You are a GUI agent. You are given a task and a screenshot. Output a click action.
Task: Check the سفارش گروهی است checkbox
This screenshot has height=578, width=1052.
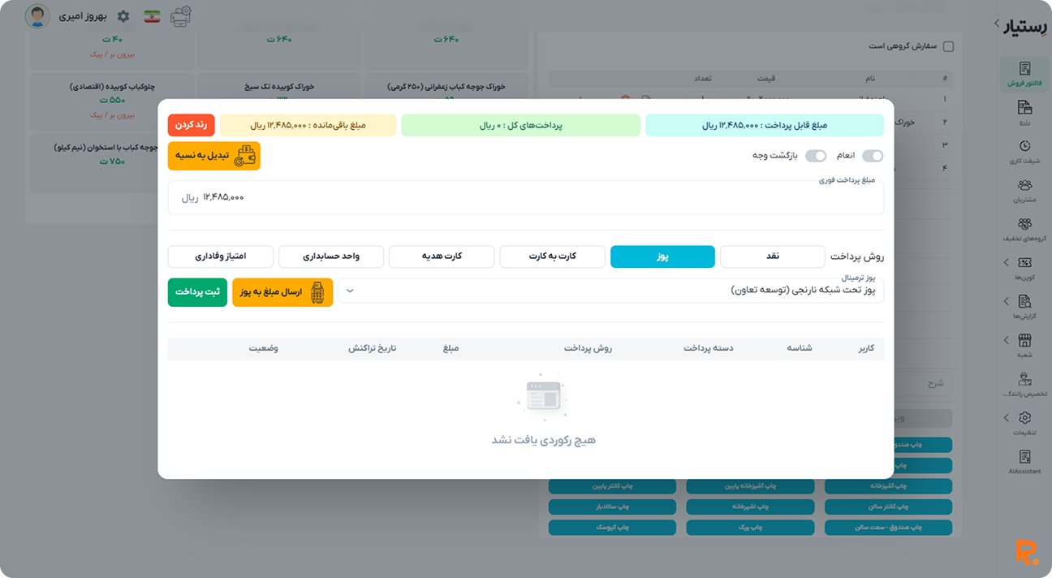pos(948,46)
